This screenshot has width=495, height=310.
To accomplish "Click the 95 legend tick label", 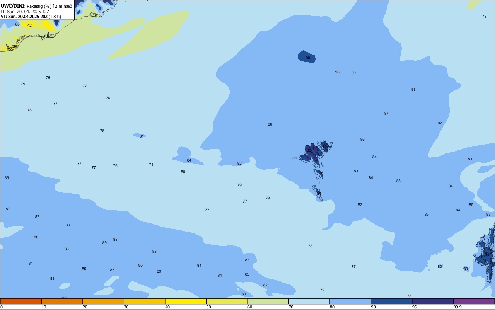I will pos(415,307).
